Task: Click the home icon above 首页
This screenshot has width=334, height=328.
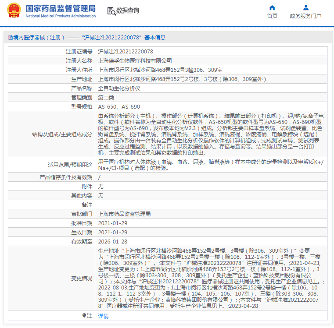Action: (272, 8)
